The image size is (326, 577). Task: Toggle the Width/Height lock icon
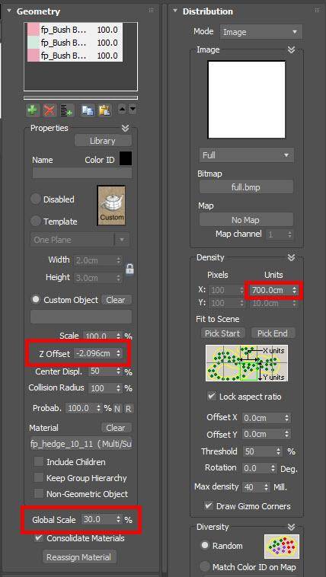click(129, 269)
